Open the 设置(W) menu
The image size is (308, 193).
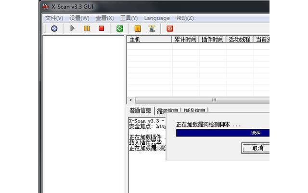pos(79,18)
